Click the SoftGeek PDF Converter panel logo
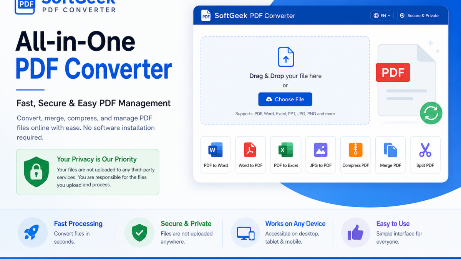This screenshot has width=461, height=259. click(206, 16)
